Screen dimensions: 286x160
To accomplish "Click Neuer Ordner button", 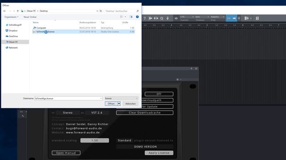I will point(30,17).
